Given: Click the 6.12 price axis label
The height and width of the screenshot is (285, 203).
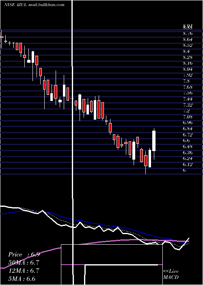Looking at the screenshot, I should [188, 164].
